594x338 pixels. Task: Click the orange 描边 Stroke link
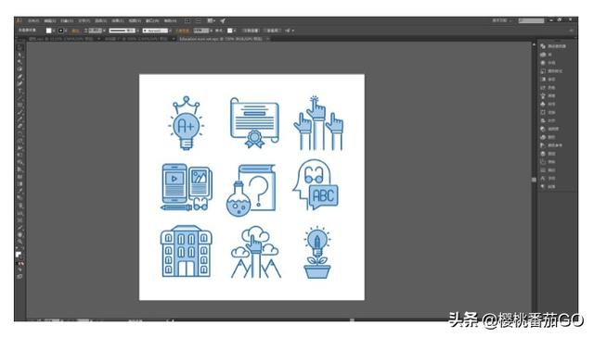pos(75,31)
